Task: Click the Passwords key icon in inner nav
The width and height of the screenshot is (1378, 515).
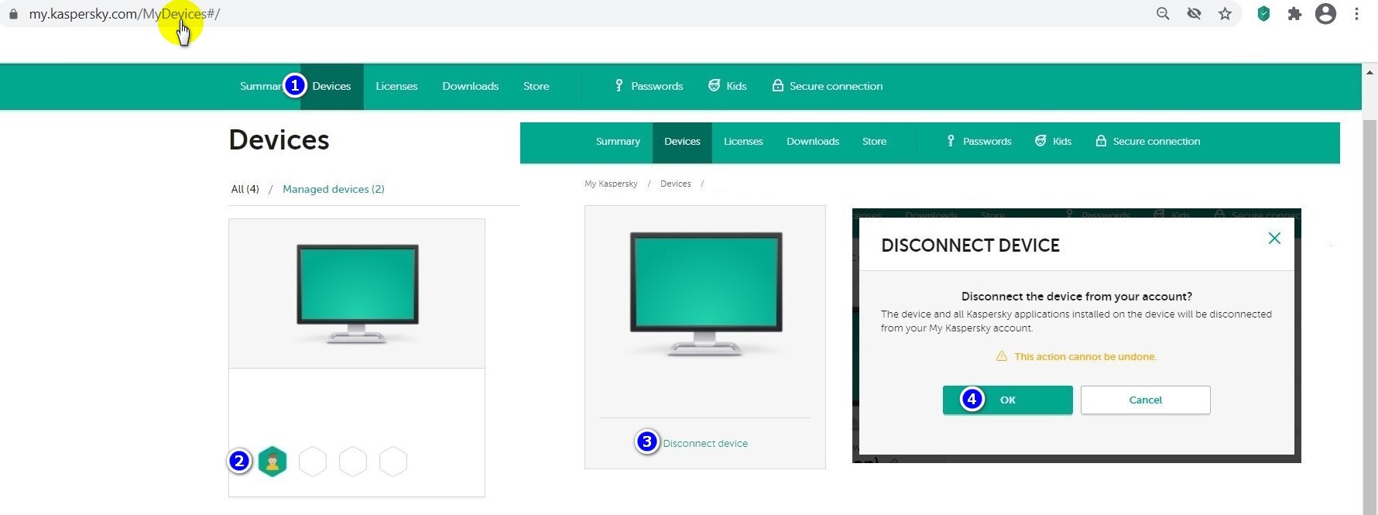Action: coord(951,141)
